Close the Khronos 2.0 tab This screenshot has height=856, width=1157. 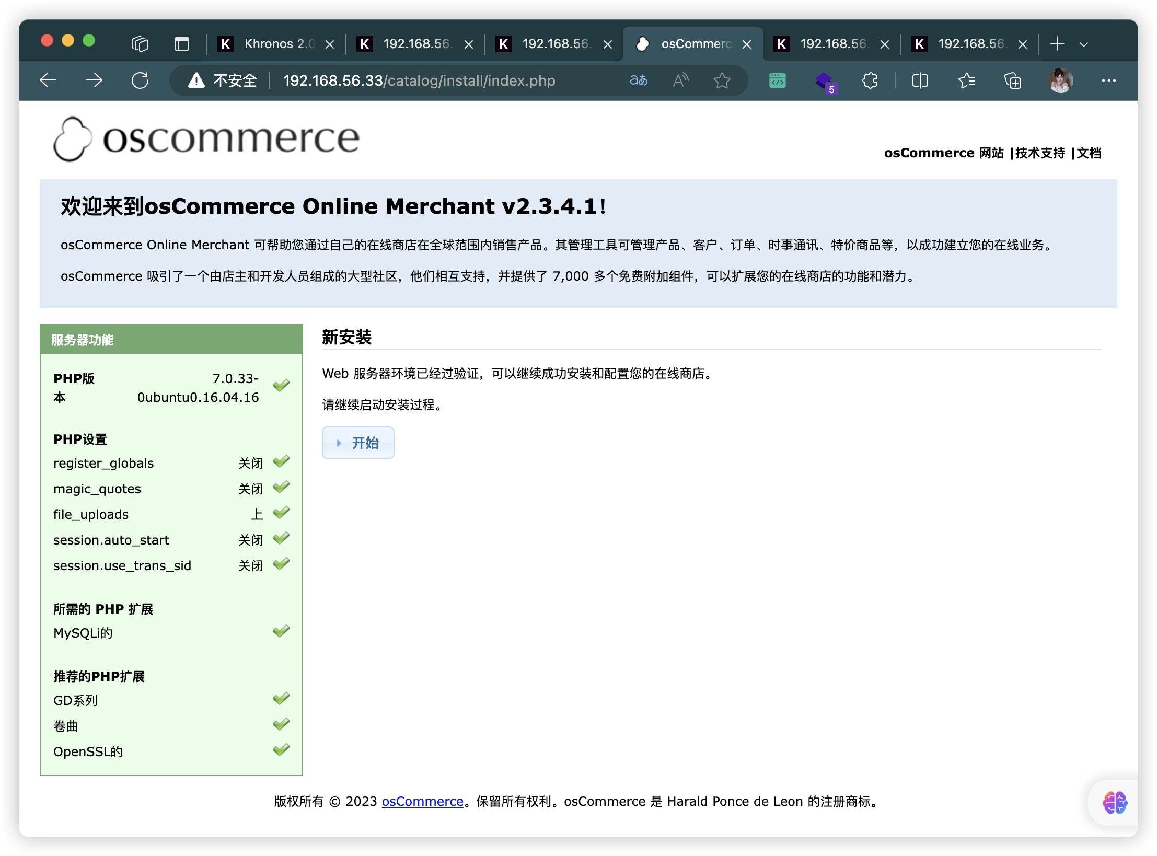pos(330,44)
